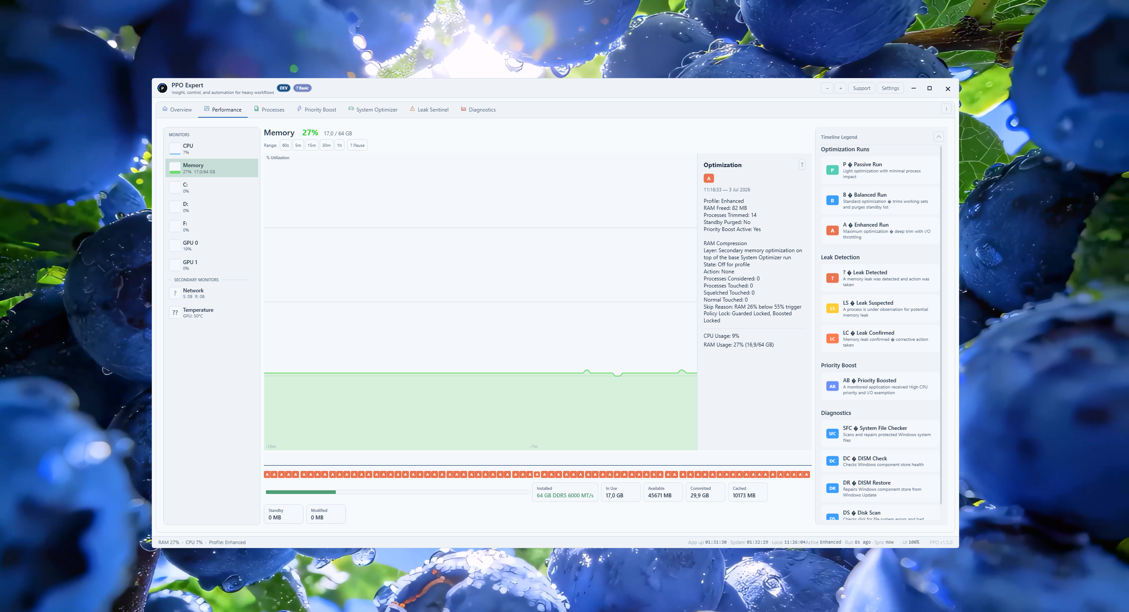Select the F: drive monitor
Image resolution: width=1129 pixels, height=612 pixels.
[212, 226]
